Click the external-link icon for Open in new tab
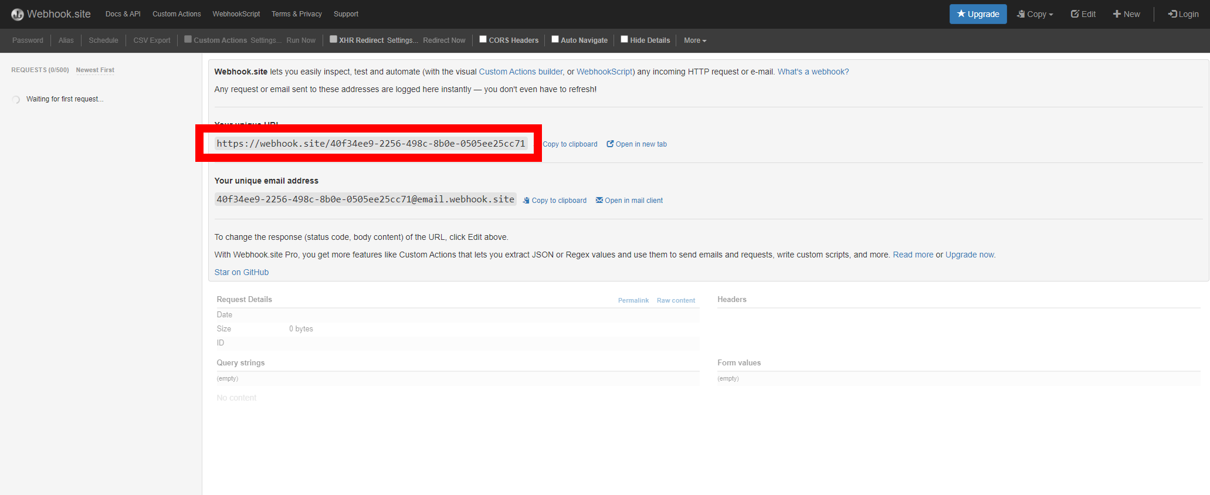This screenshot has height=495, width=1210. (610, 144)
